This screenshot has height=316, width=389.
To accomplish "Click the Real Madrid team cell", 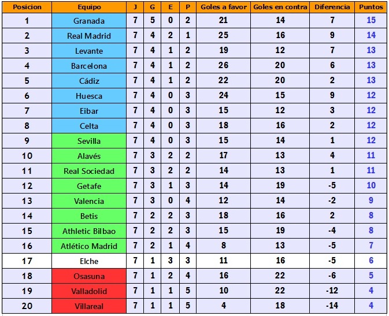I will pyautogui.click(x=89, y=36).
